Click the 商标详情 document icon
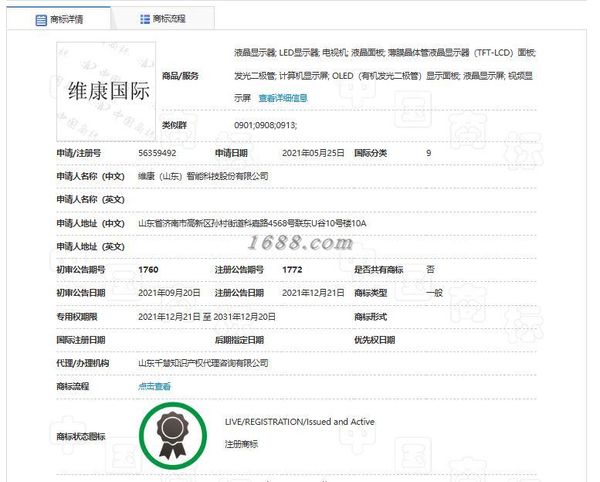This screenshot has width=600, height=482. (41, 20)
